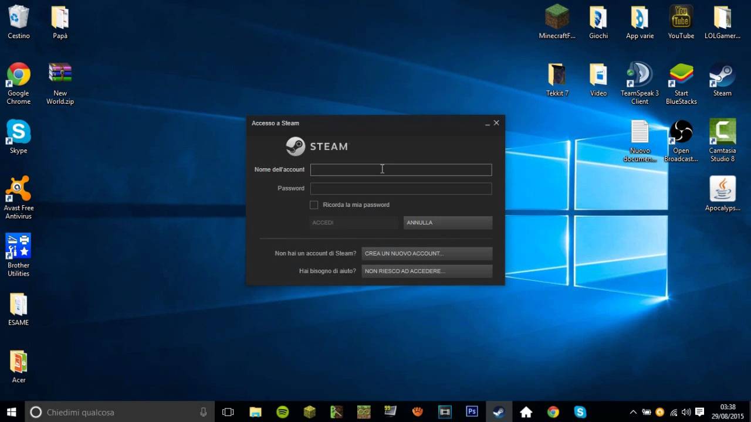Select the YouTube desktop icon
Screen dimensions: 751x422
681,22
